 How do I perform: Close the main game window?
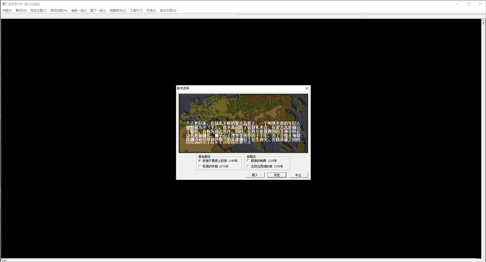coord(480,4)
